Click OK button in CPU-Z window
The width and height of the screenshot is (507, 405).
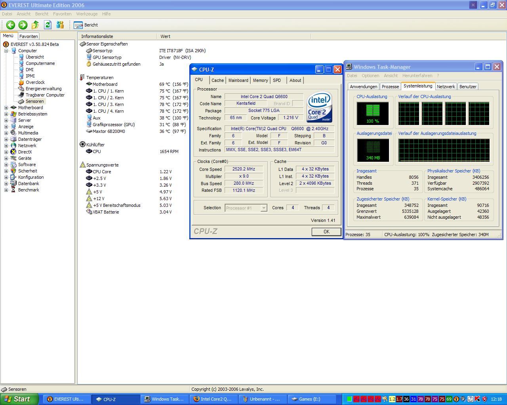click(326, 232)
